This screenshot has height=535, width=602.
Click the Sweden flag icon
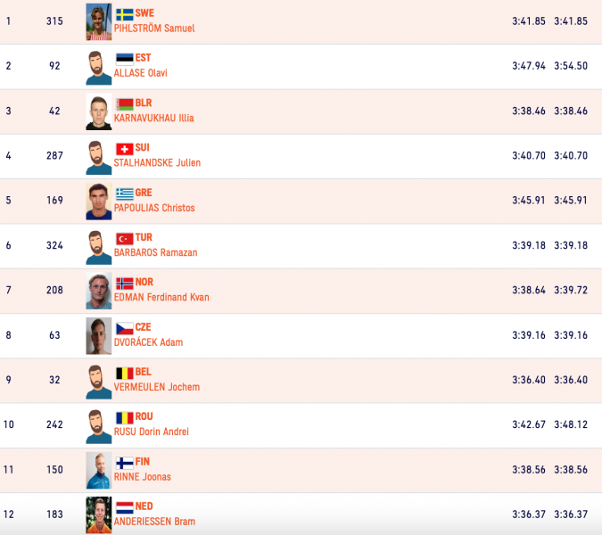(124, 14)
